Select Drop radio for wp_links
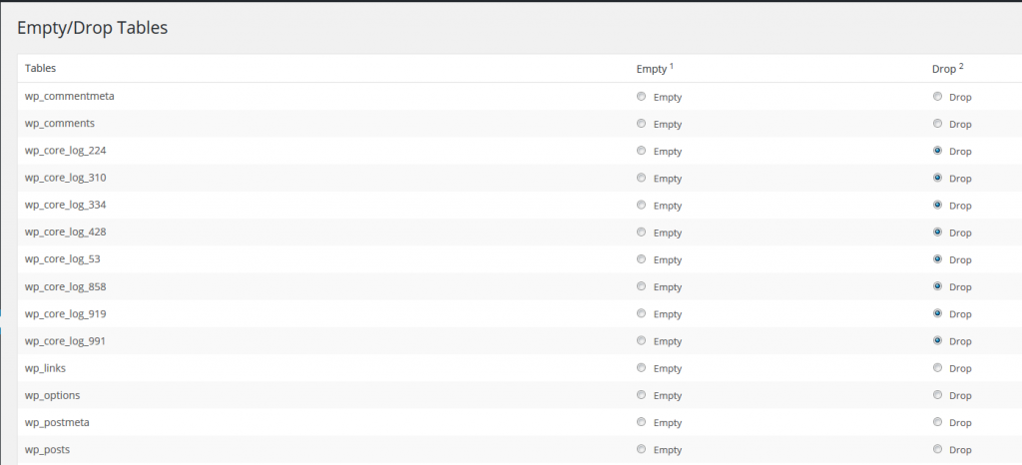The width and height of the screenshot is (1022, 465). [937, 367]
